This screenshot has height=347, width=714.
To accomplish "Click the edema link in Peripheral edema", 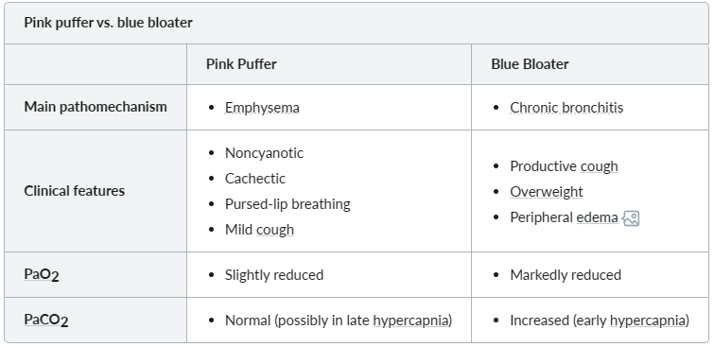I will click(x=597, y=217).
